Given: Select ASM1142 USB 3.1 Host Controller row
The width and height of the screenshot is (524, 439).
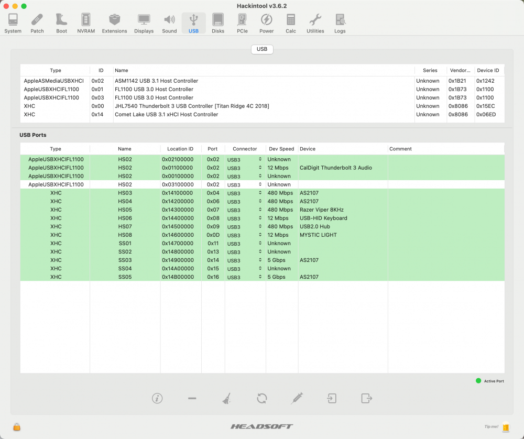Looking at the screenshot, I should point(262,81).
